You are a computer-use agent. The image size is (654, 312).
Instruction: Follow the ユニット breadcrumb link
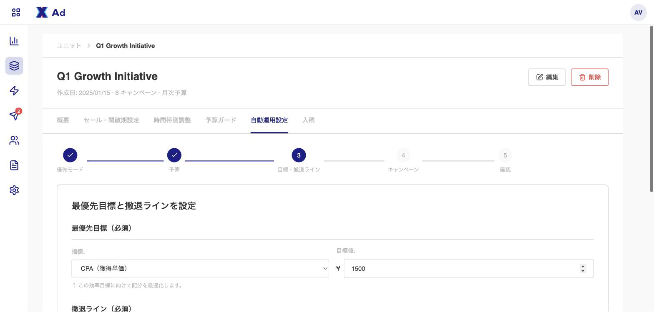pyautogui.click(x=69, y=46)
